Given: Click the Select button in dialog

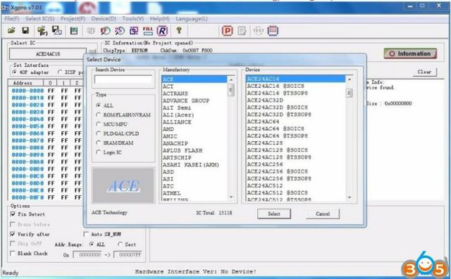Looking at the screenshot, I should click(274, 214).
